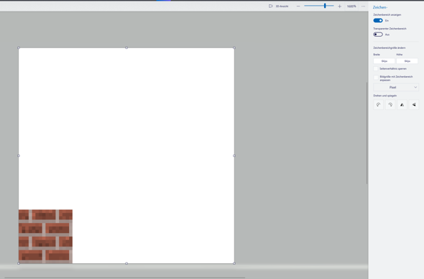Flip the canvas horizontally
Viewport: 424px width, 279px height.
point(402,105)
